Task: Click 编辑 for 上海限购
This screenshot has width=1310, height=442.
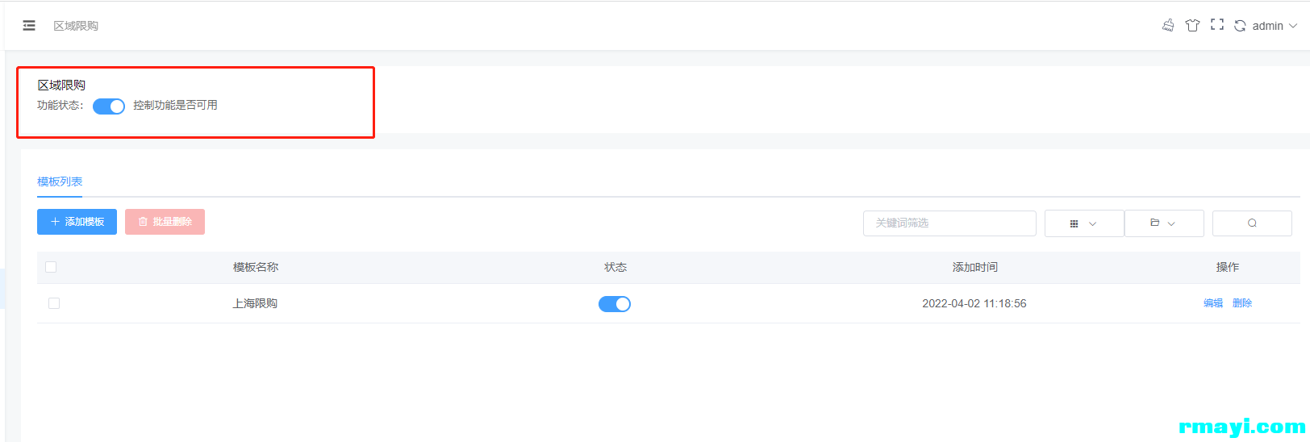Action: point(1213,303)
